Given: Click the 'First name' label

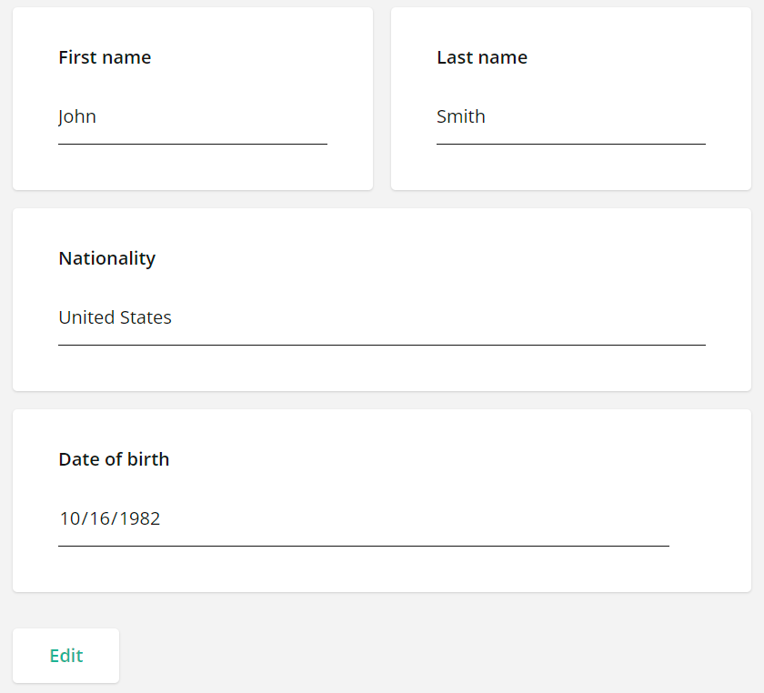Looking at the screenshot, I should point(105,57).
